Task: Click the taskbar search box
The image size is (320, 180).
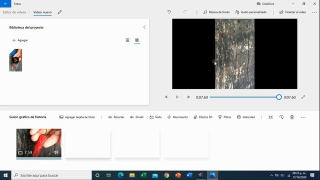Action: [x=51, y=175]
